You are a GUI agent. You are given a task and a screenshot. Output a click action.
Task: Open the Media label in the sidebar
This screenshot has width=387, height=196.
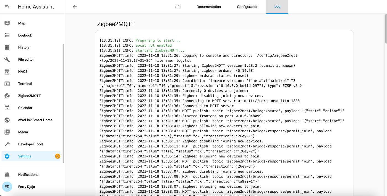[23, 132]
